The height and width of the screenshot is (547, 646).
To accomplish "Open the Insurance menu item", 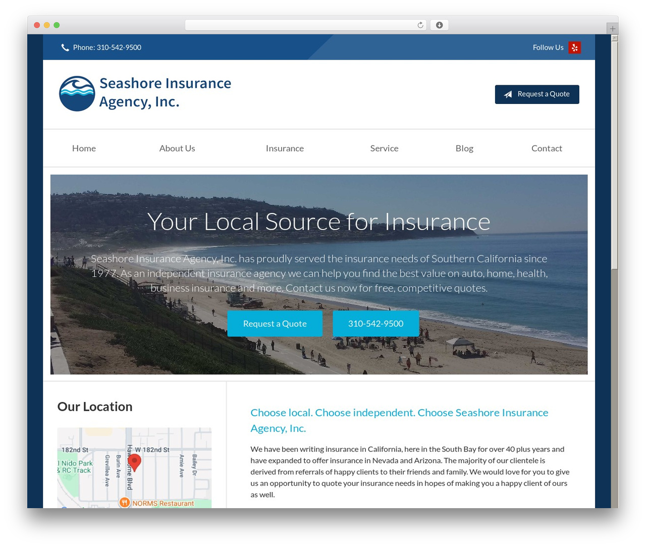I will tap(285, 148).
